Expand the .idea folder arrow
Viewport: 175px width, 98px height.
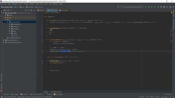[x=5, y=15]
